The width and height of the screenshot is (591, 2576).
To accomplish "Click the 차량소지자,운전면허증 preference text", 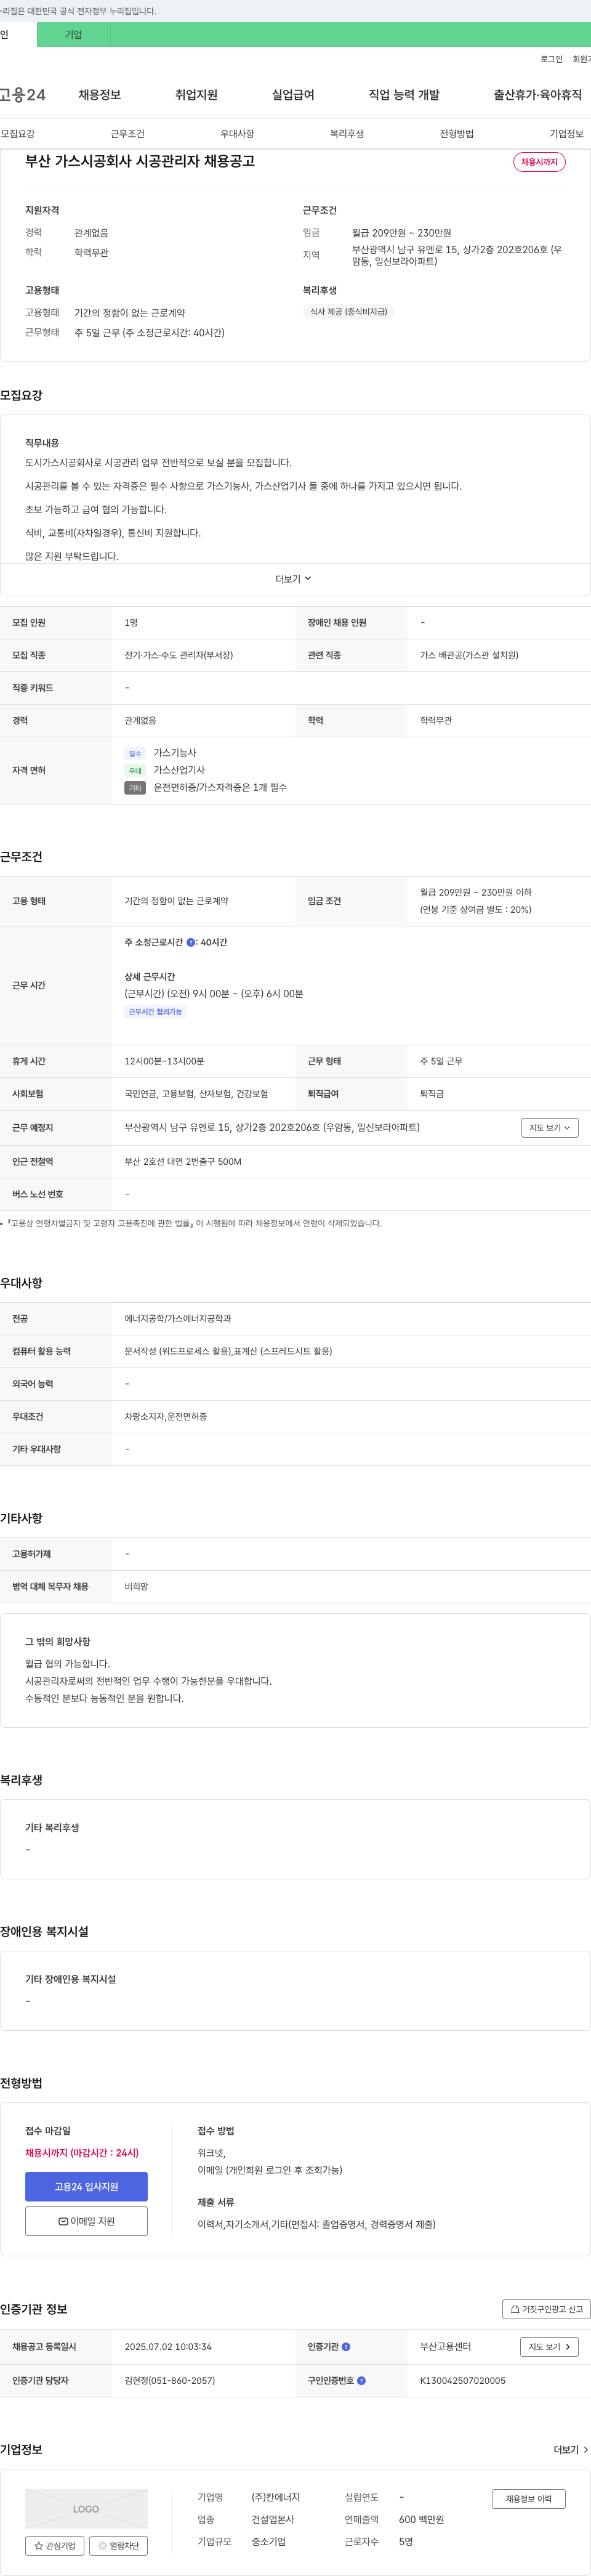I will click(x=165, y=1416).
